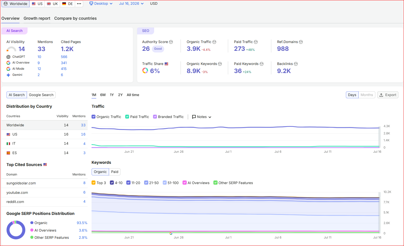Click globe icon beside Ref.Domains
Viewport: 404px width, 246px height.
pyautogui.click(x=301, y=42)
